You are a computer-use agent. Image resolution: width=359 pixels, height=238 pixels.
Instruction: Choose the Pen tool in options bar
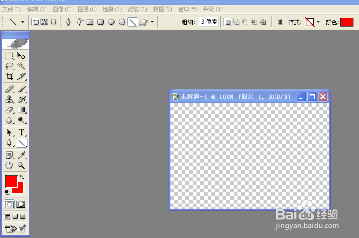[68, 22]
